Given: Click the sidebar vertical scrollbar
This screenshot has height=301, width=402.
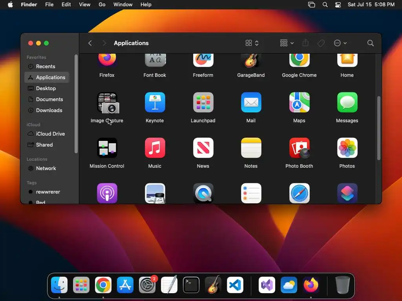Looking at the screenshot, I should pos(76,104).
